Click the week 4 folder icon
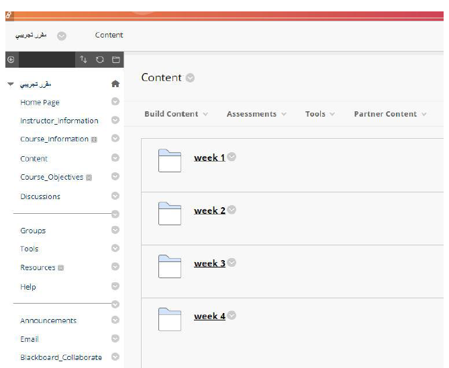The image size is (449, 368). click(170, 319)
